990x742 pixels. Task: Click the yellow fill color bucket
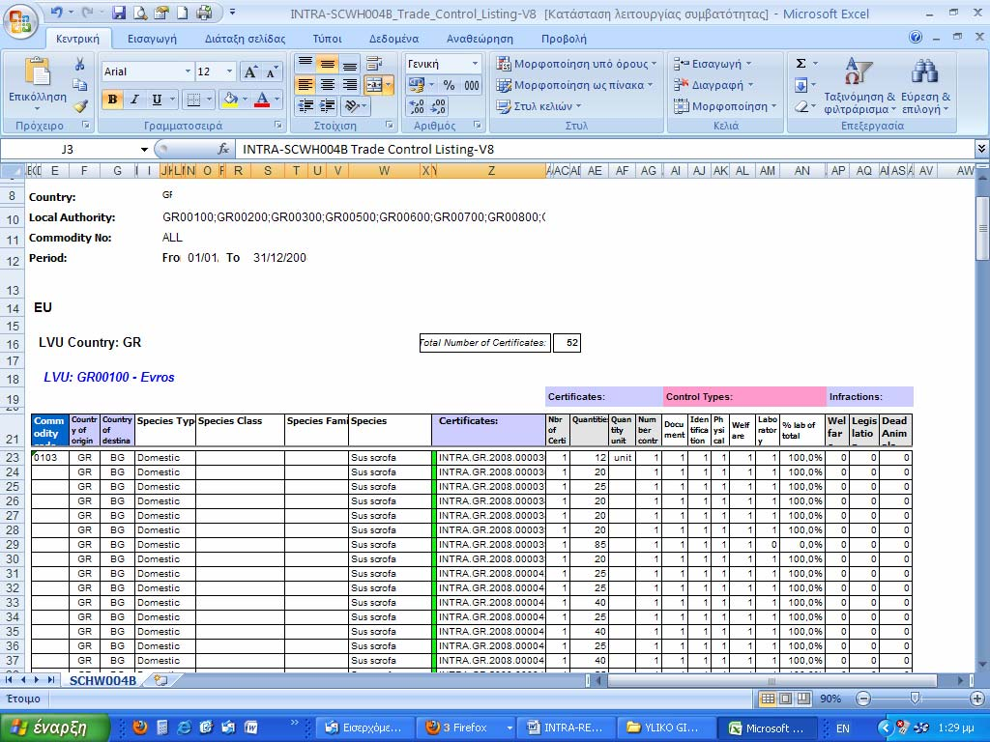click(230, 100)
